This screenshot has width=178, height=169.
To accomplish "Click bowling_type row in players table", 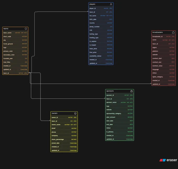I will click(x=101, y=38).
